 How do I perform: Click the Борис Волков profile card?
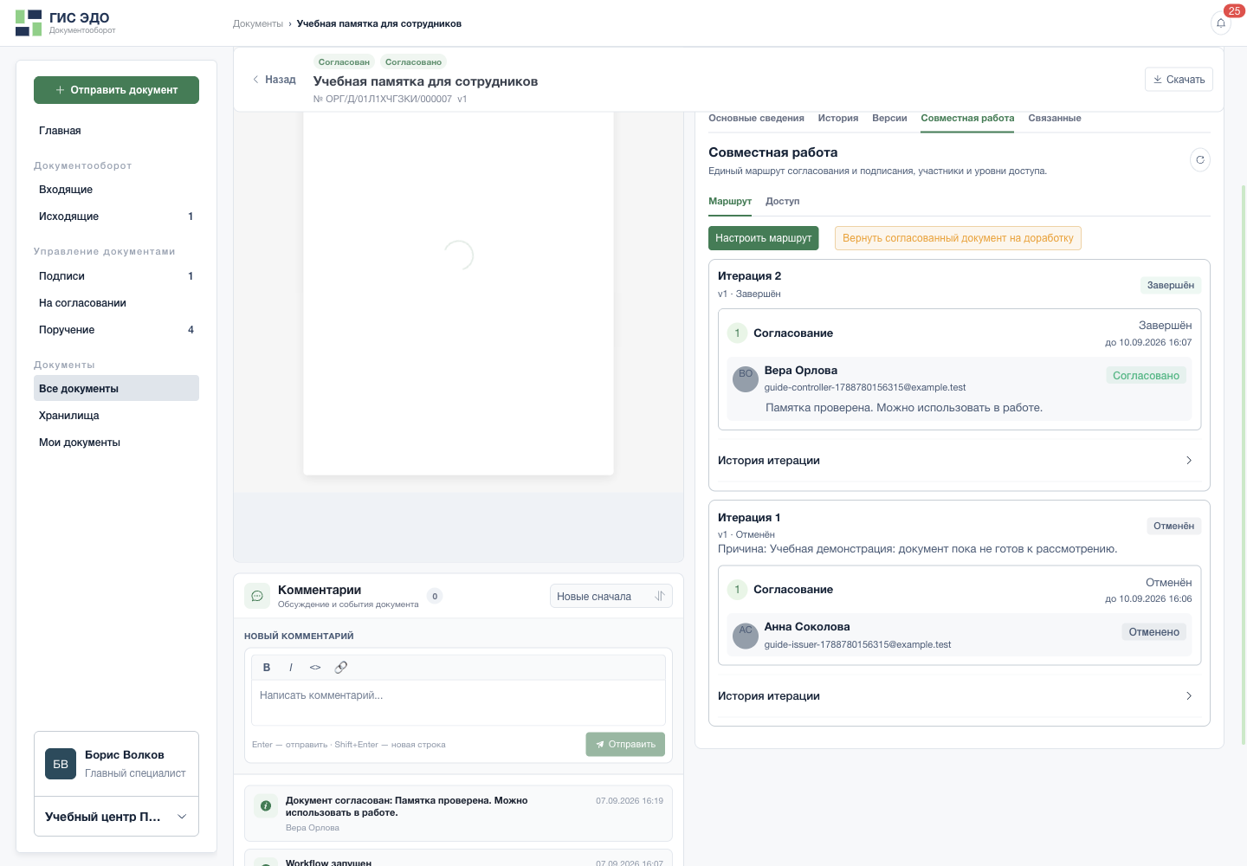tap(116, 764)
